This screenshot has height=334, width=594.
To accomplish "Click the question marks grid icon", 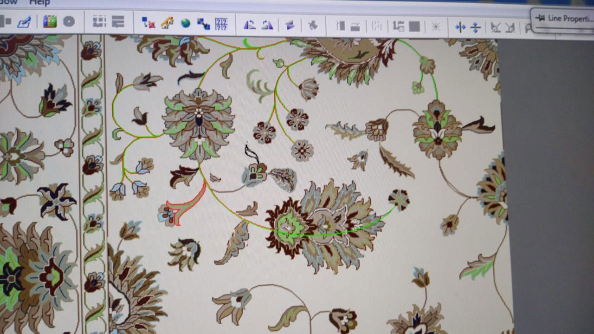I will pyautogui.click(x=221, y=24).
